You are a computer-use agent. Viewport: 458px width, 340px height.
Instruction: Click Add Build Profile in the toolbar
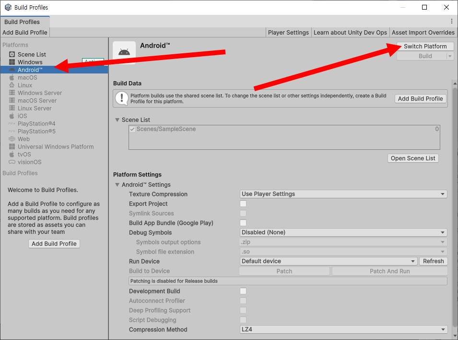[x=25, y=33]
